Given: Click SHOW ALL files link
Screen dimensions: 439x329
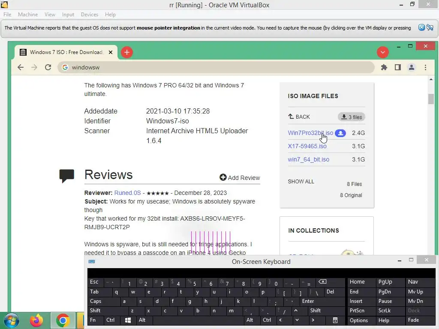Looking at the screenshot, I should 301,182.
